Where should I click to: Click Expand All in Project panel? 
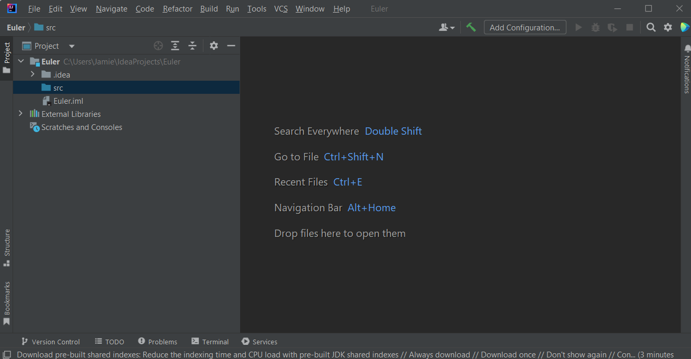[175, 46]
